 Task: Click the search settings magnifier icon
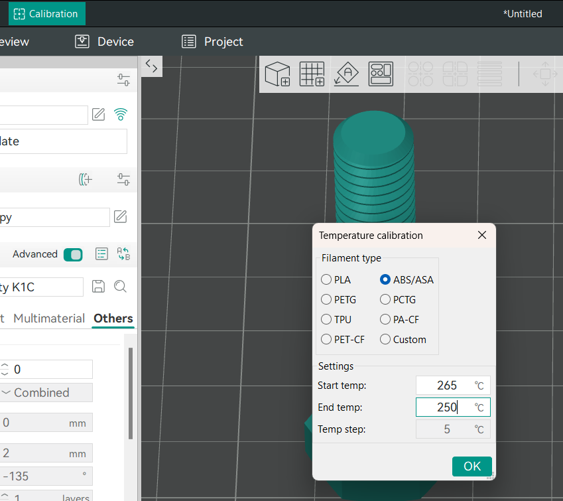click(120, 287)
